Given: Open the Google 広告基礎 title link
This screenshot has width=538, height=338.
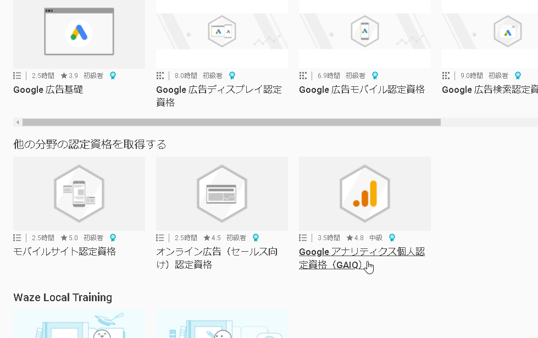Looking at the screenshot, I should click(48, 90).
